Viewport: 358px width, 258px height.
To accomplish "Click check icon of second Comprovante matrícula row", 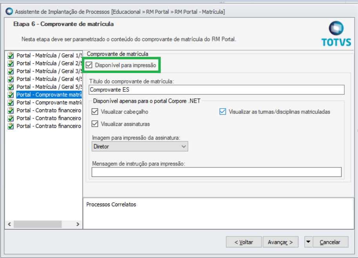I will point(11,102).
